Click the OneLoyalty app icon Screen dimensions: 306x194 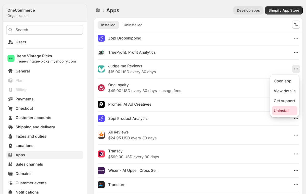[101, 88]
